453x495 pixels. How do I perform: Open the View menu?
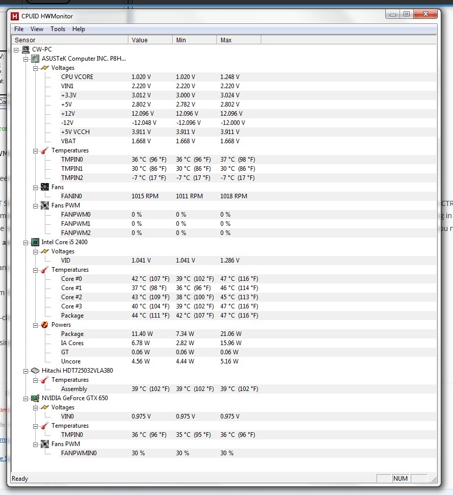click(37, 29)
